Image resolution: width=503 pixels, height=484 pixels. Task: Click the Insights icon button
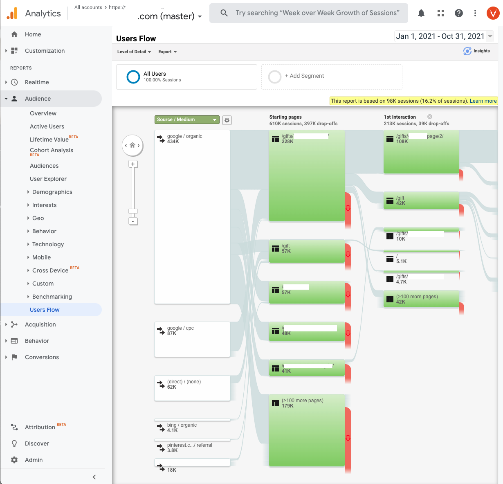point(467,51)
